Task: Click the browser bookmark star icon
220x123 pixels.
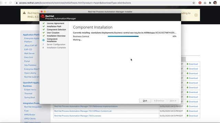Action: (x=194, y=3)
